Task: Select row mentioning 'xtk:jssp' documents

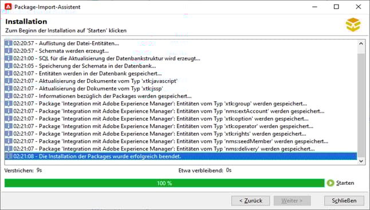Action: [181, 89]
